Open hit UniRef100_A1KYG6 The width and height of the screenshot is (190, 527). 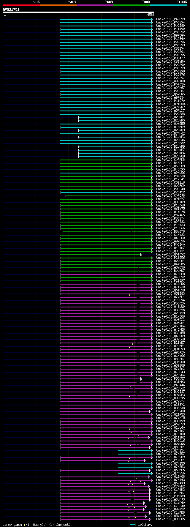[170, 356]
